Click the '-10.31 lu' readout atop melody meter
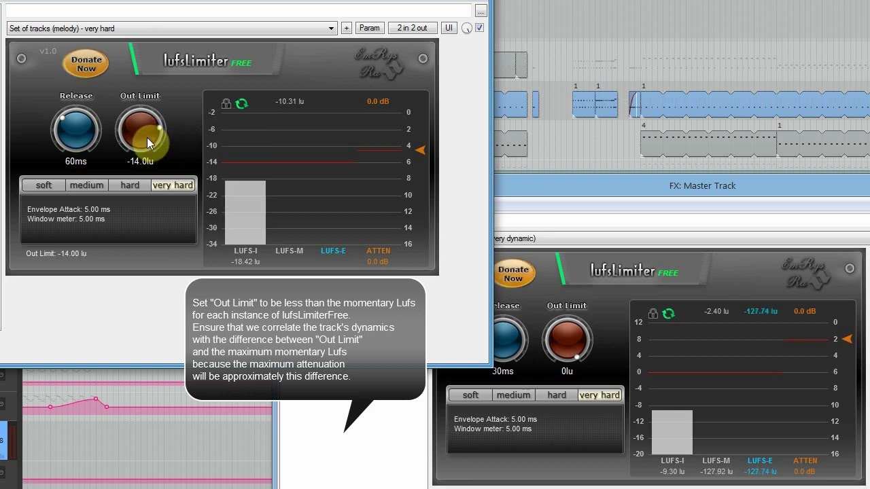The height and width of the screenshot is (489, 870). click(290, 101)
